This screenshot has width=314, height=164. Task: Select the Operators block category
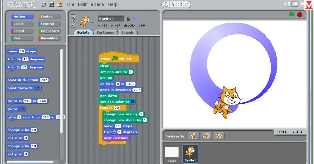[49, 31]
